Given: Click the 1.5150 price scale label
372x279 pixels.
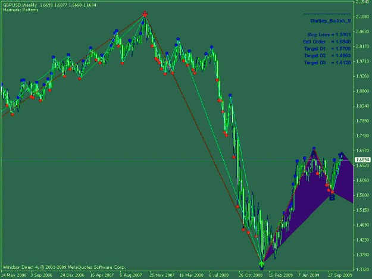Looking at the screenshot, I should click(362, 210).
